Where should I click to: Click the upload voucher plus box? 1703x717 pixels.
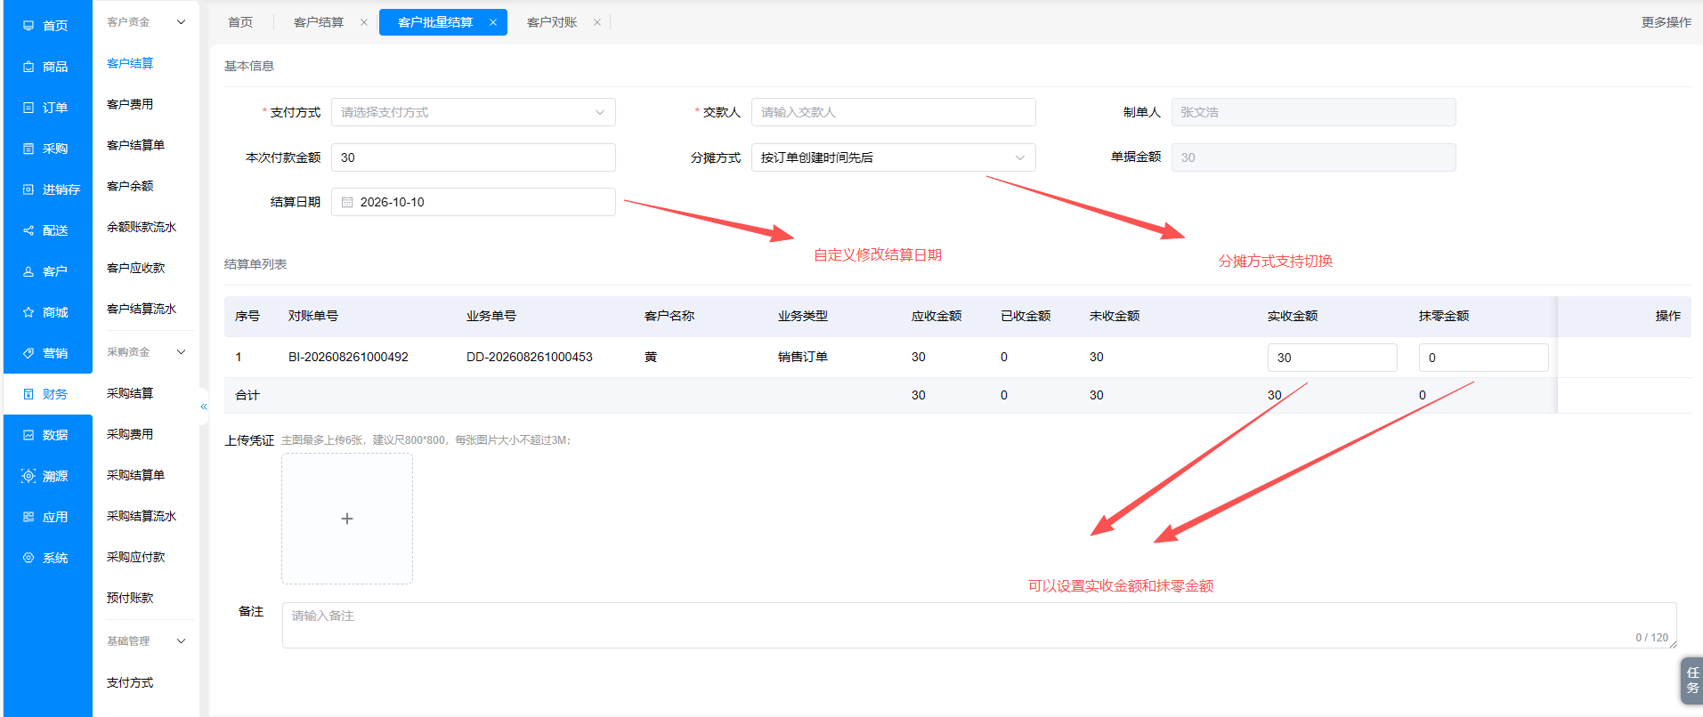tap(347, 519)
